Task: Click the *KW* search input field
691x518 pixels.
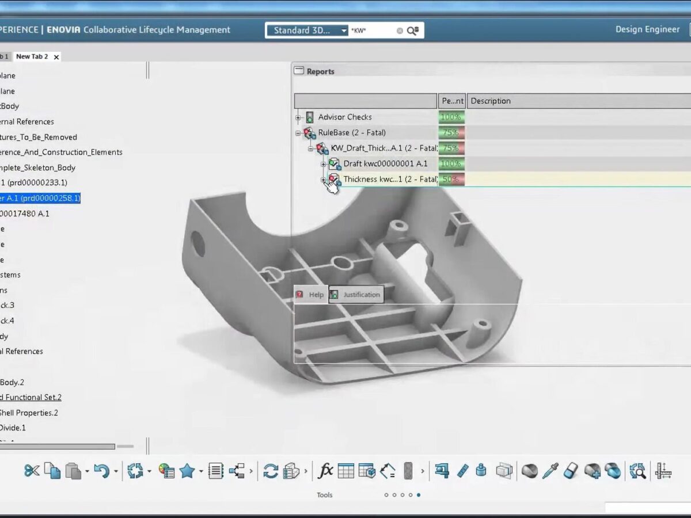Action: (x=372, y=31)
